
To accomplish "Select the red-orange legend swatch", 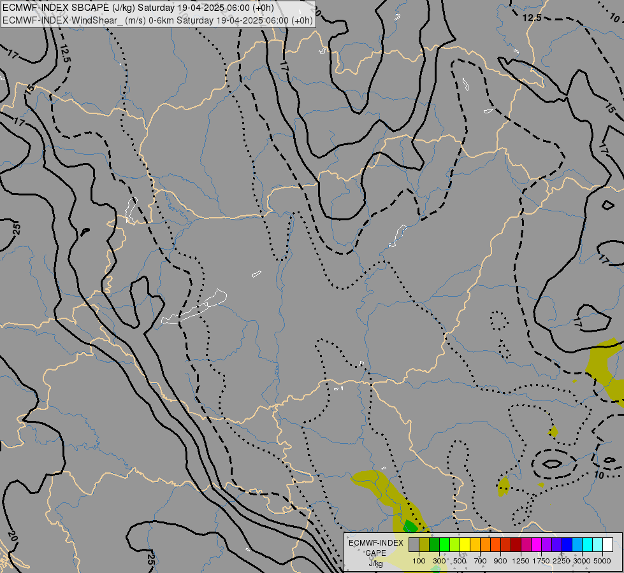I will tap(496, 544).
